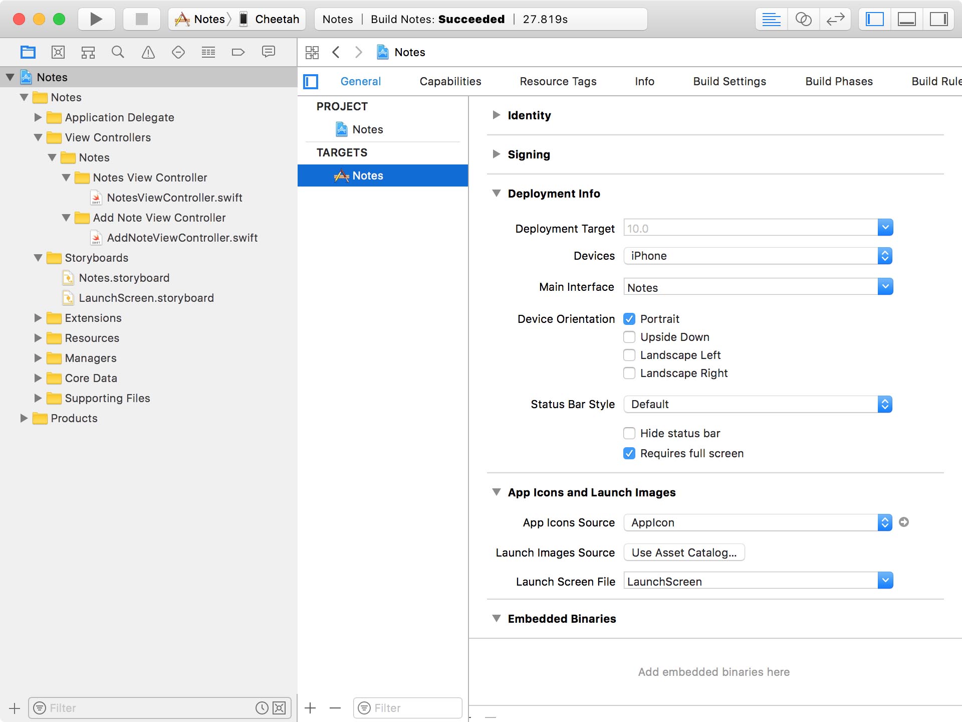Click the Run button to build the app
The image size is (962, 722).
pyautogui.click(x=96, y=19)
